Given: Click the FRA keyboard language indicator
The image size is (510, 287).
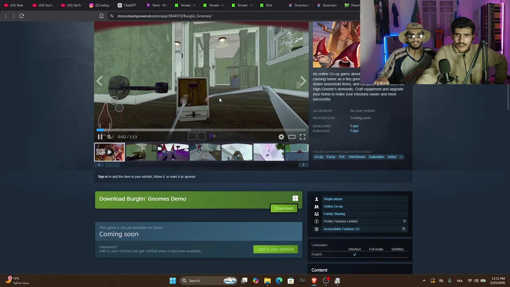Looking at the screenshot, I should click(x=460, y=281).
